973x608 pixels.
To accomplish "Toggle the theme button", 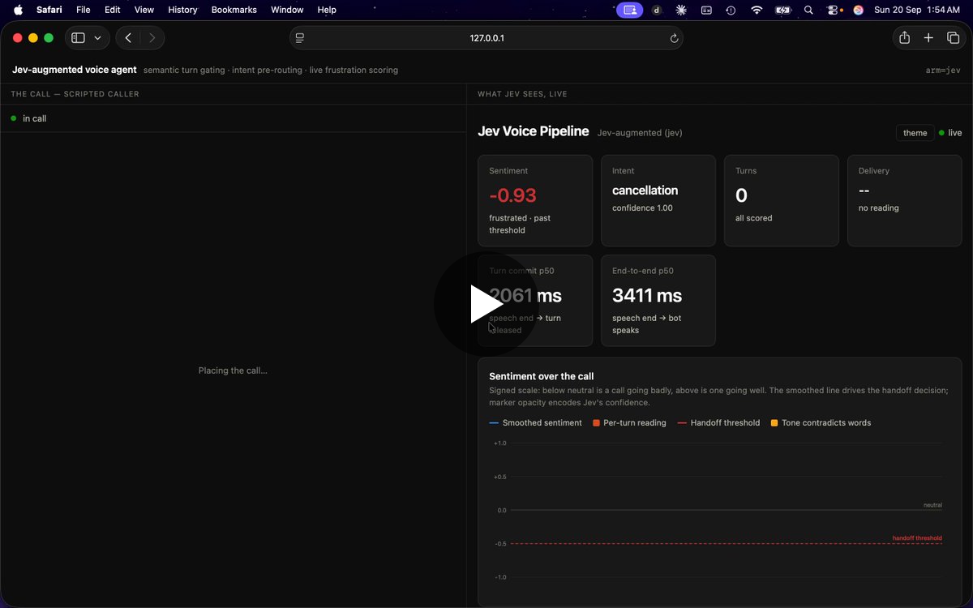I will [x=915, y=133].
